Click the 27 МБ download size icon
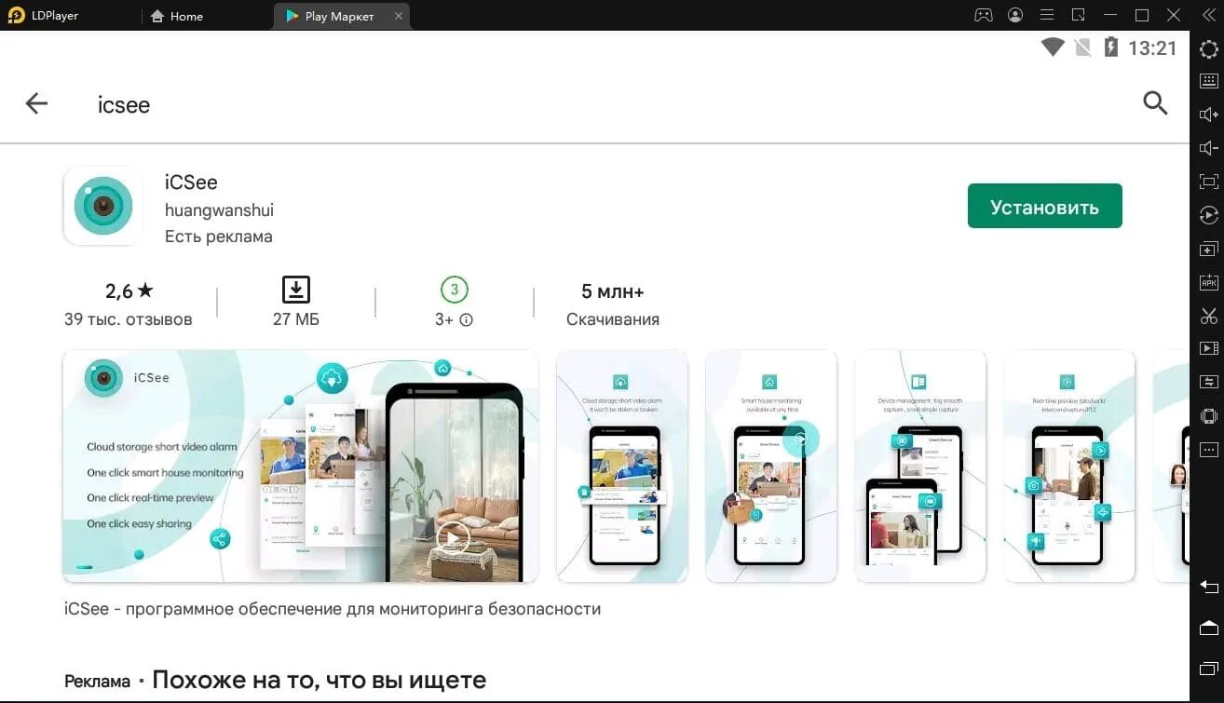 (x=296, y=290)
